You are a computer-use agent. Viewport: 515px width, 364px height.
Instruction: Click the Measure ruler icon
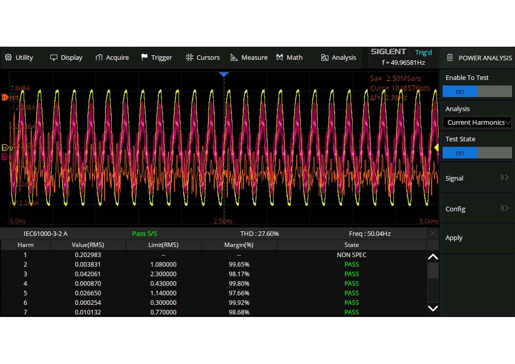234,57
